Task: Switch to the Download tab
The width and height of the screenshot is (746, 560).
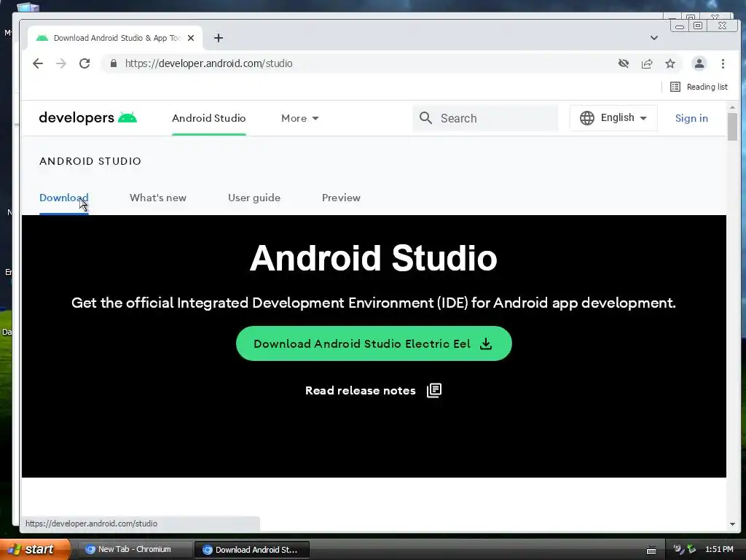Action: point(64,198)
